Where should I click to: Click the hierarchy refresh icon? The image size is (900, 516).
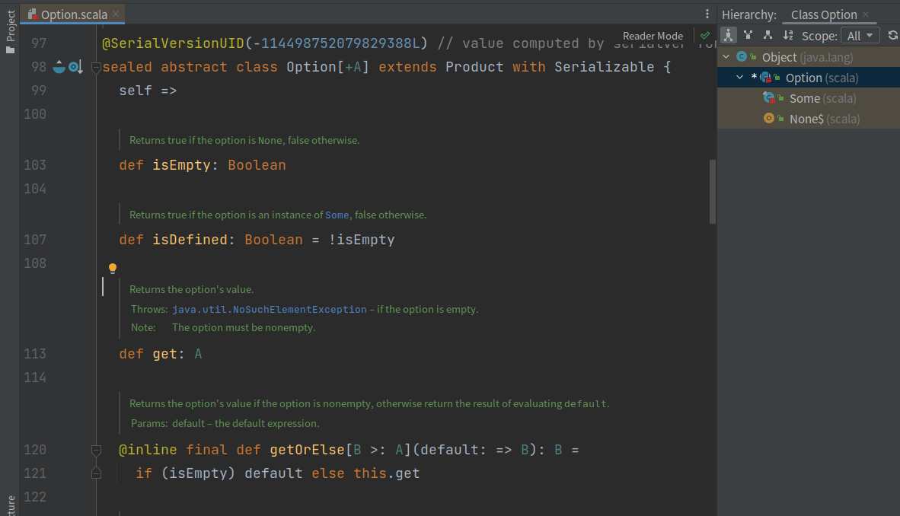point(892,36)
